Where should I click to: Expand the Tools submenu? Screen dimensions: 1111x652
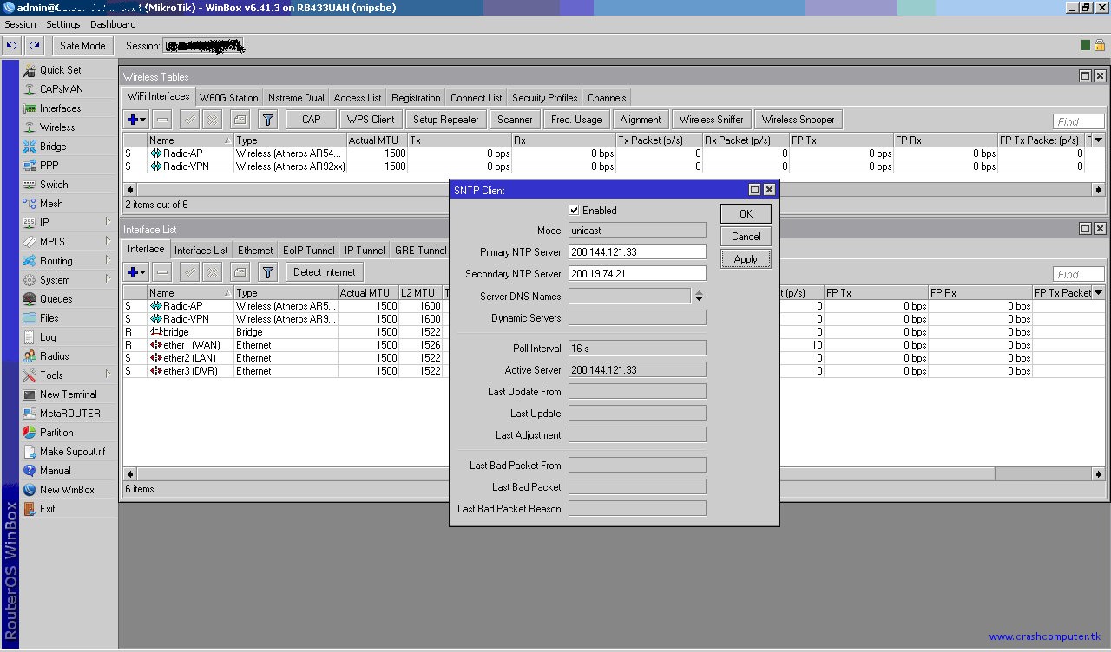tap(108, 375)
